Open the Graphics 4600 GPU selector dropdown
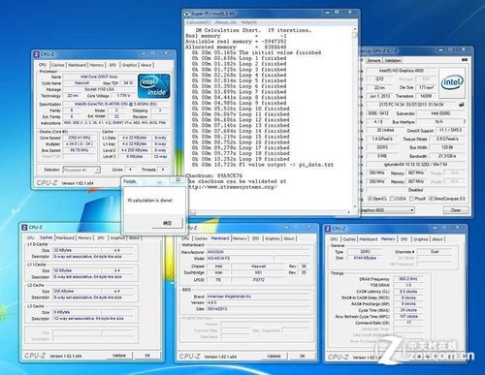This screenshot has height=375, width=485. point(388,210)
